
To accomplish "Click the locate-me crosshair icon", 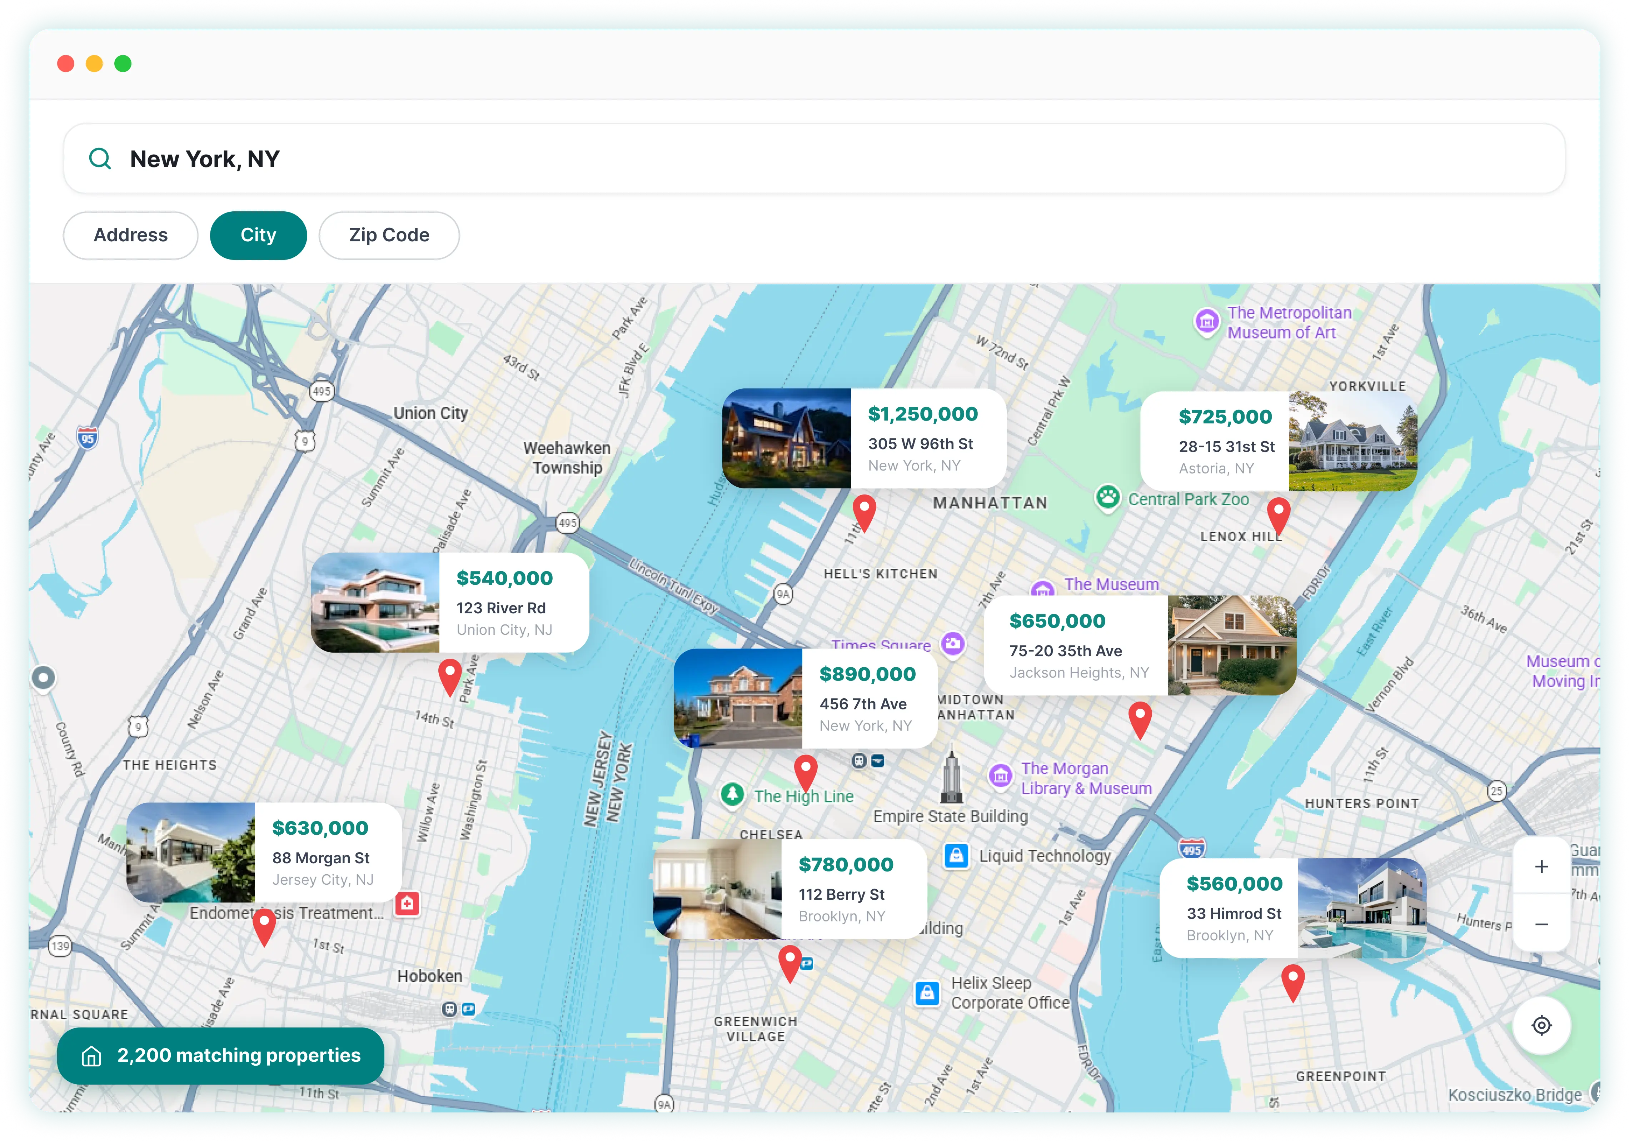I will coord(1541,1025).
